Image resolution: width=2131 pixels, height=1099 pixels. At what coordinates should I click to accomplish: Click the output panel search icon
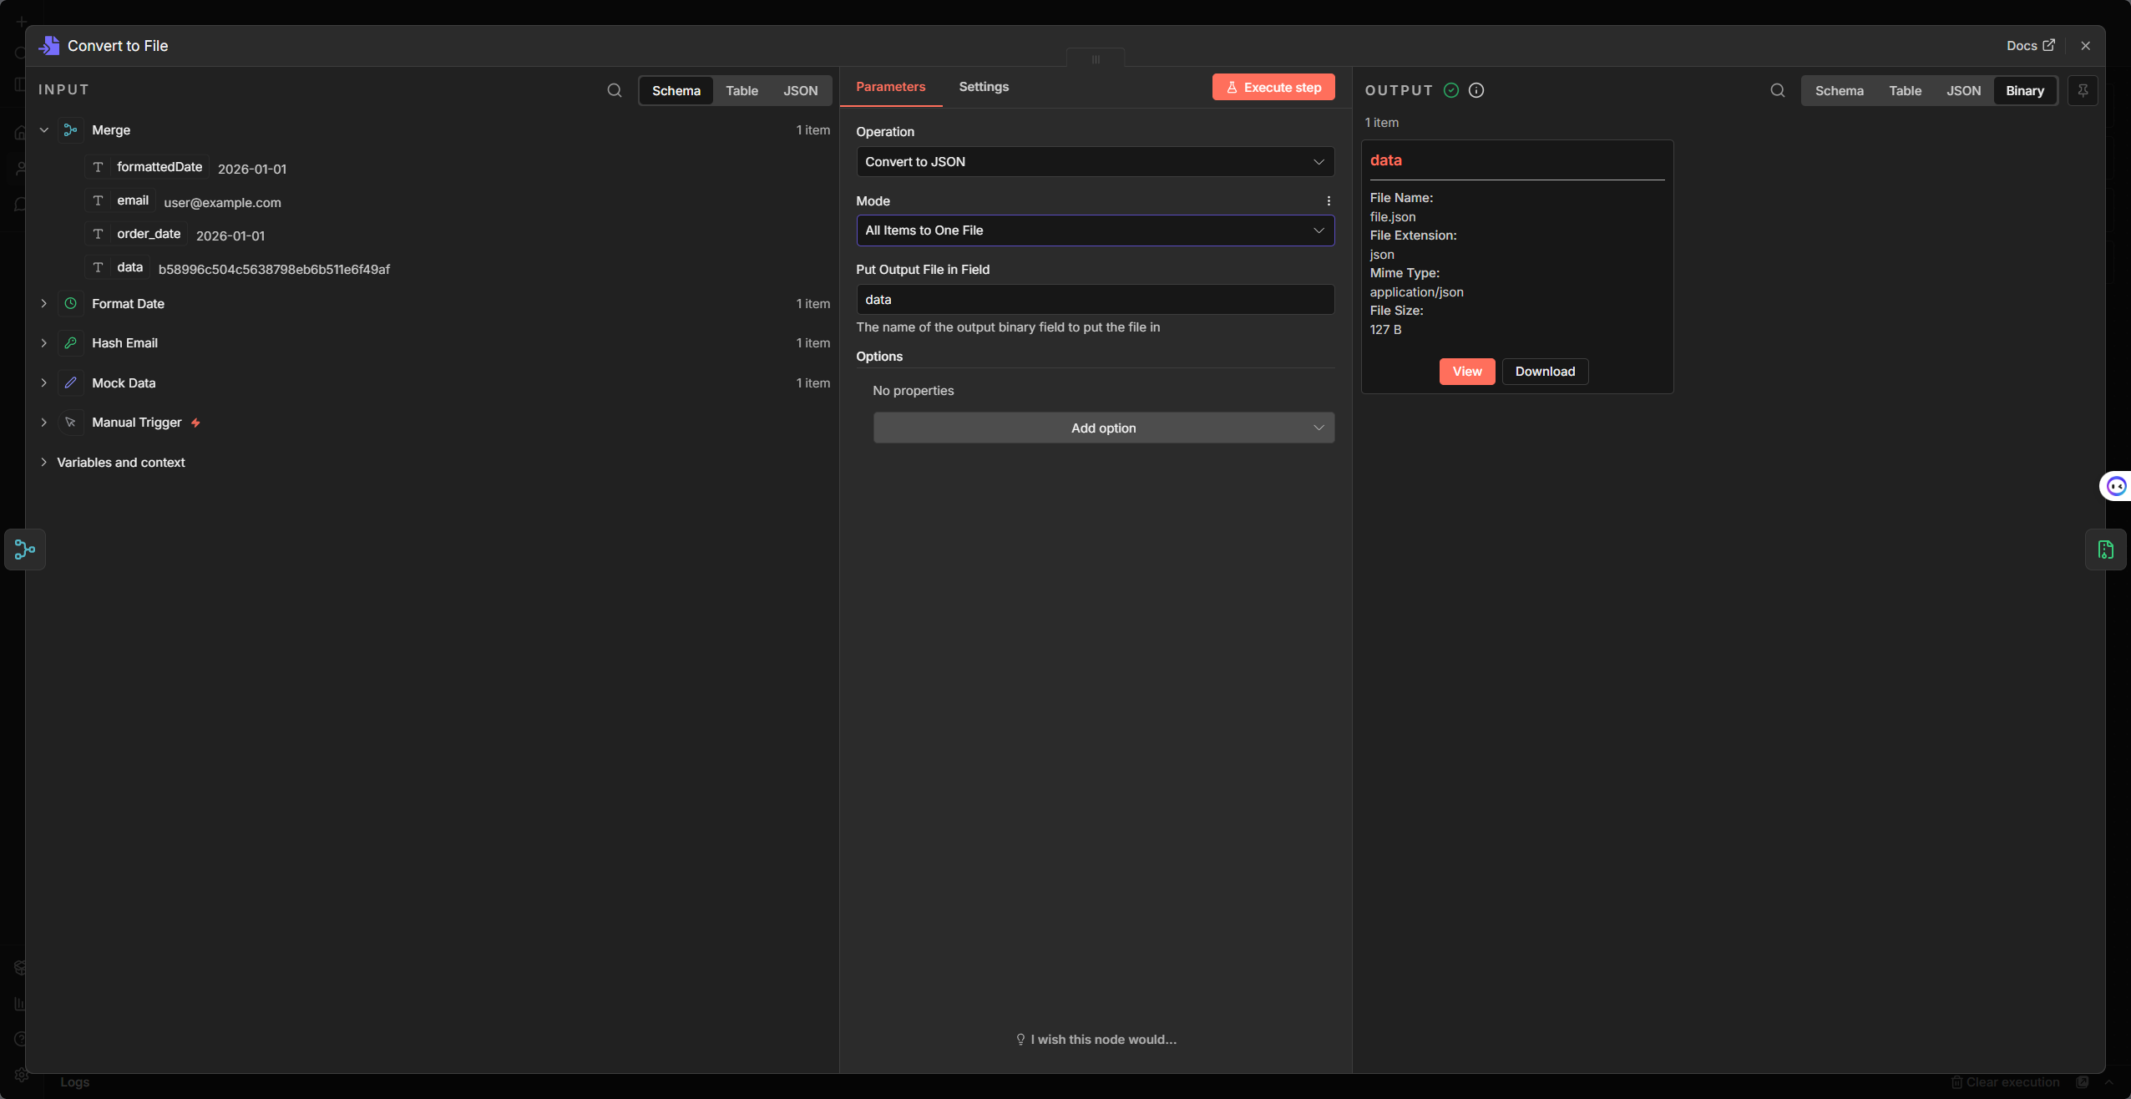click(1777, 90)
